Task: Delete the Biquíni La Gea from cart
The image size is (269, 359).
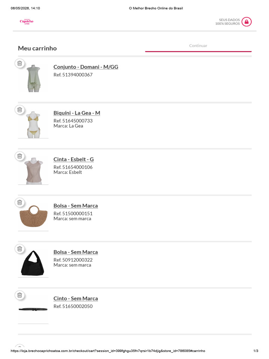Action: [20, 110]
